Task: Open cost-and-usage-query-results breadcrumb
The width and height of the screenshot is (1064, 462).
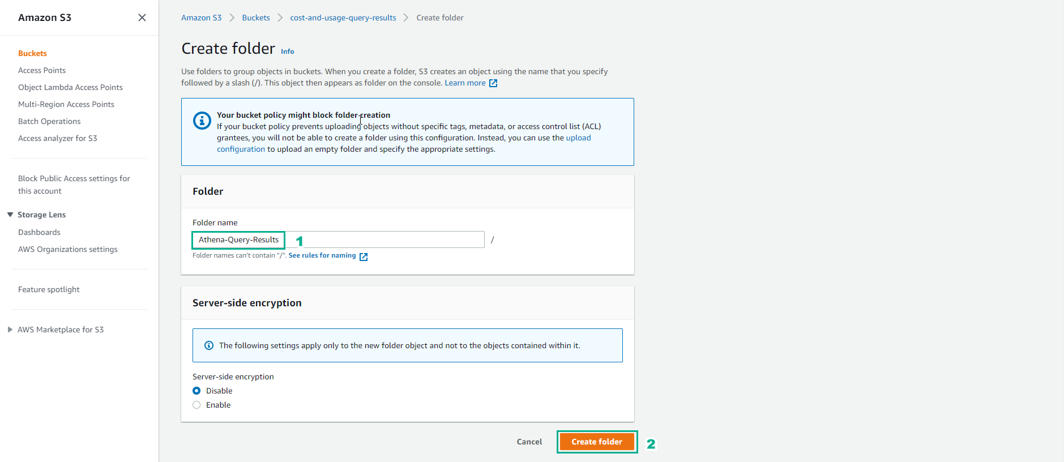Action: pyautogui.click(x=343, y=18)
